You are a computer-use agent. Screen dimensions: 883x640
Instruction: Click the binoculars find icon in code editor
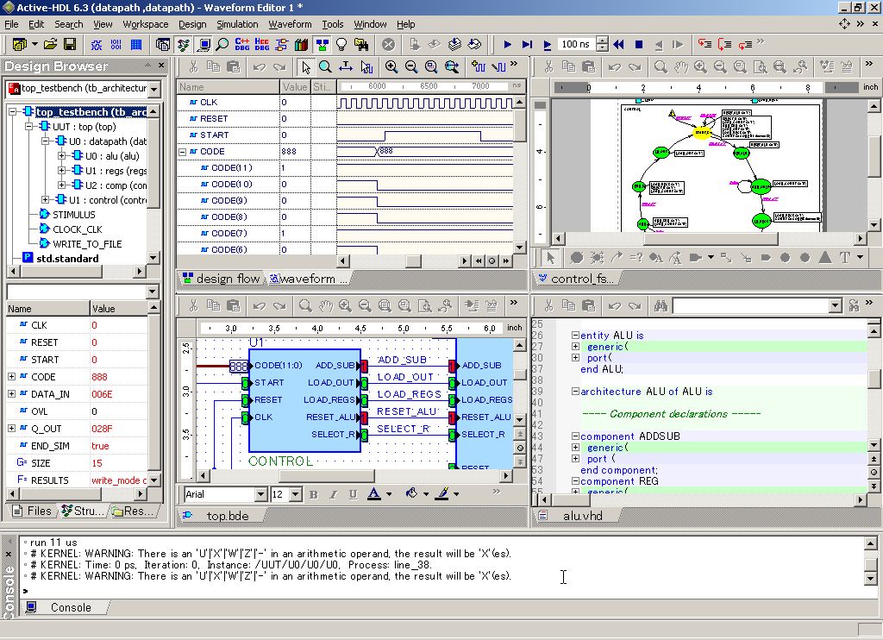(661, 305)
